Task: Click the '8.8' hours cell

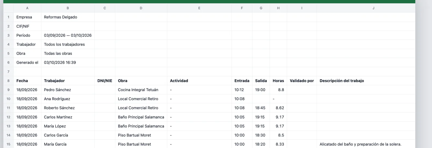Action: (x=278, y=90)
